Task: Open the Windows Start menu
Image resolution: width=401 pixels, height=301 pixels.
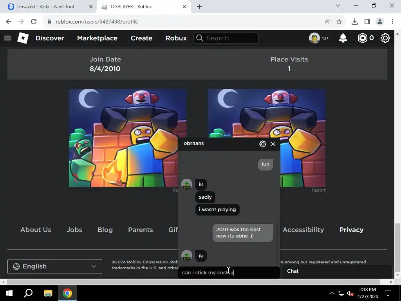Action: pyautogui.click(x=9, y=293)
